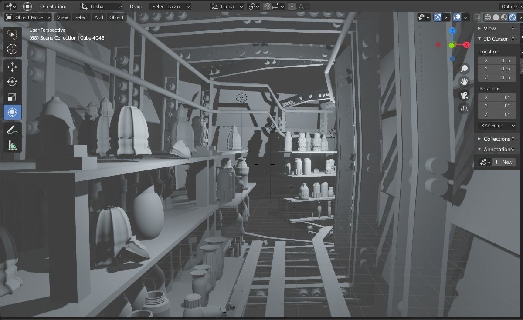Click the New annotation button
This screenshot has height=320, width=523.
(504, 162)
